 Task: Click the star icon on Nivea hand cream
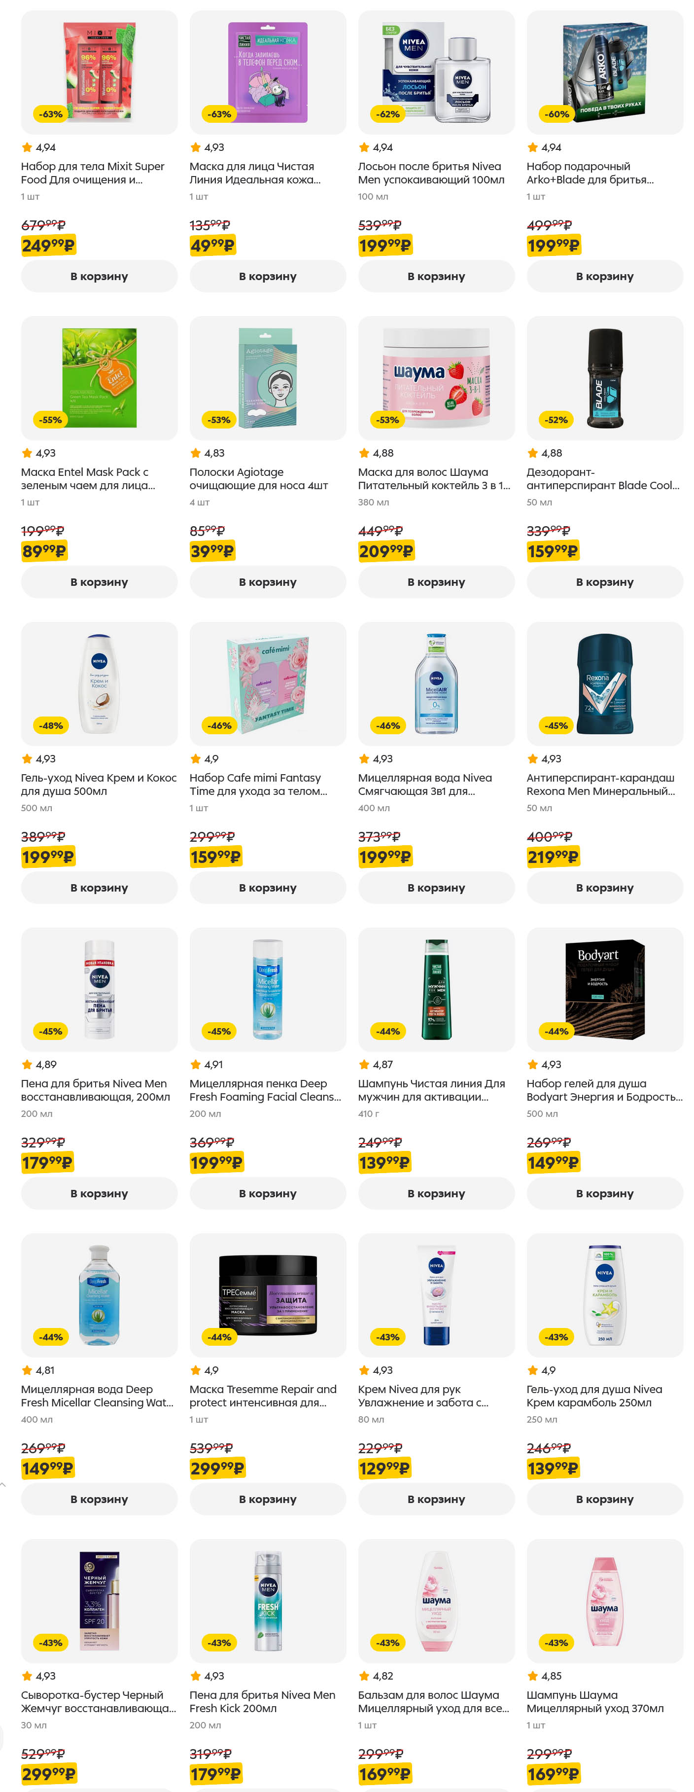coord(364,1370)
